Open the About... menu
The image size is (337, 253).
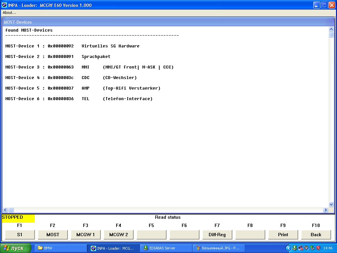[9, 13]
